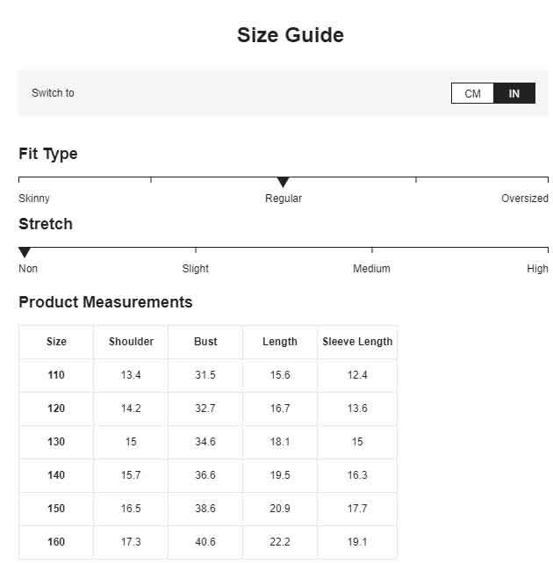Screen dimensions: 553x564
Task: Select the size 160 row label
Action: click(56, 542)
